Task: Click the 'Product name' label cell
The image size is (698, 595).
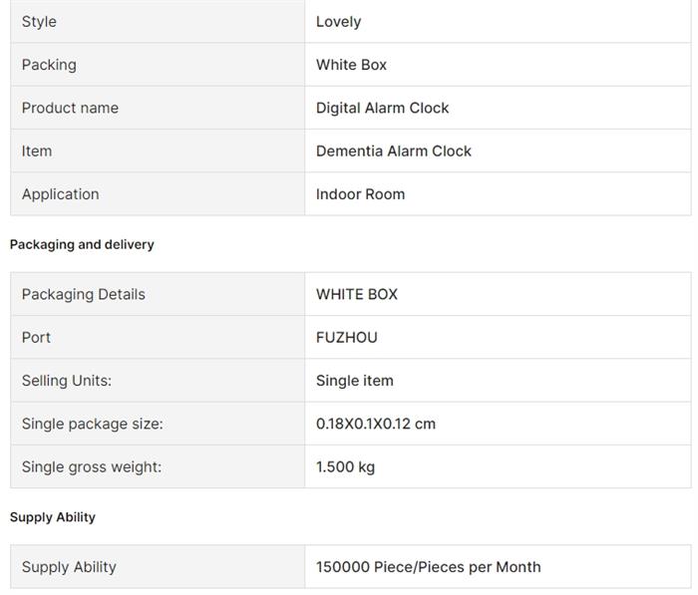Action: [70, 108]
